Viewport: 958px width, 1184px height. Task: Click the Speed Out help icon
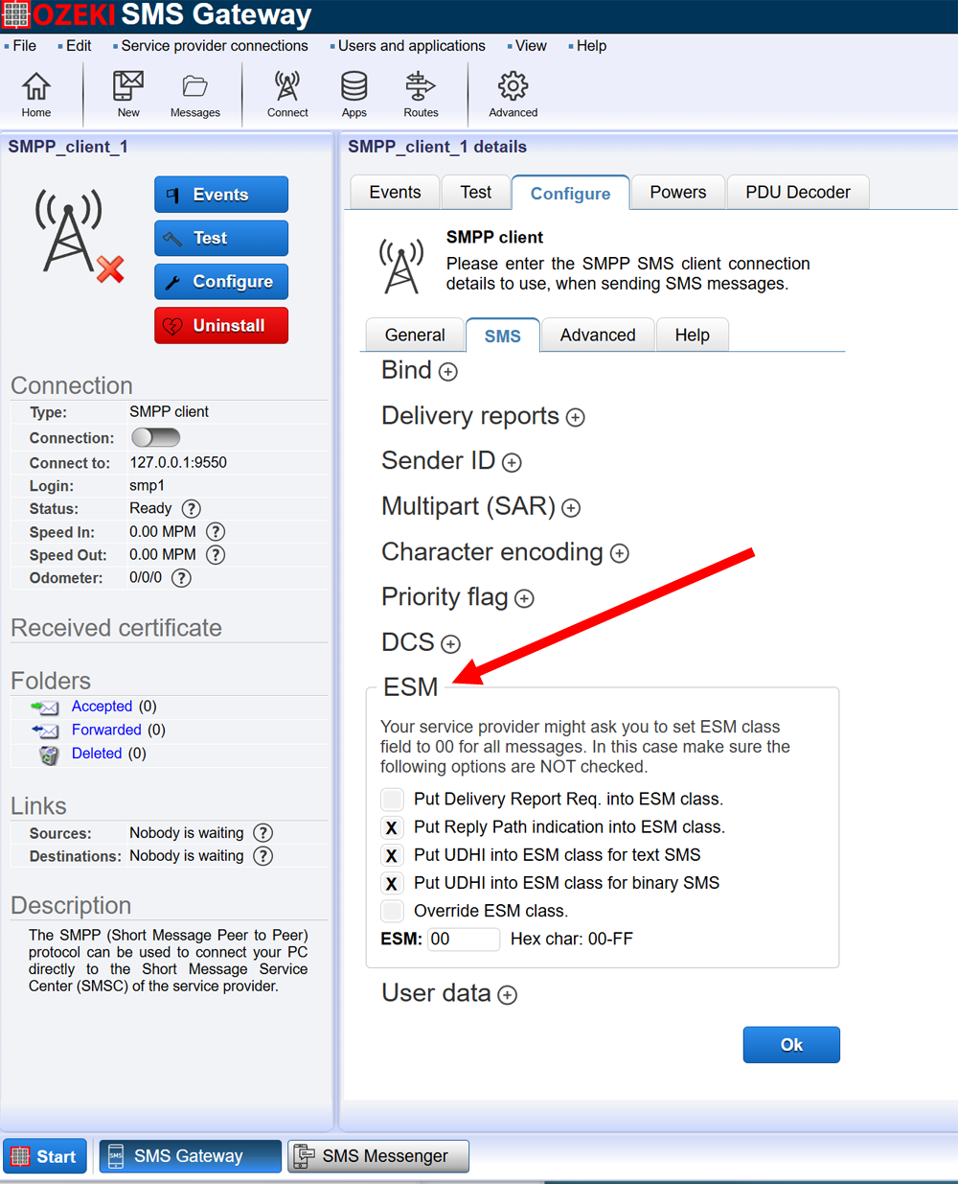point(217,555)
